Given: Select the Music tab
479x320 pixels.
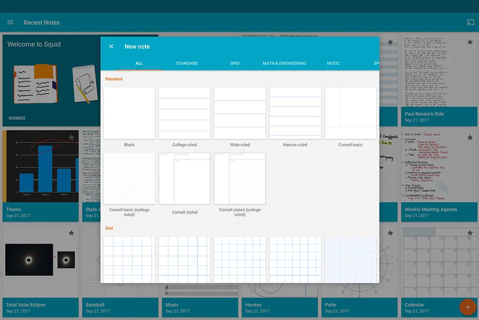Looking at the screenshot, I should [x=333, y=63].
